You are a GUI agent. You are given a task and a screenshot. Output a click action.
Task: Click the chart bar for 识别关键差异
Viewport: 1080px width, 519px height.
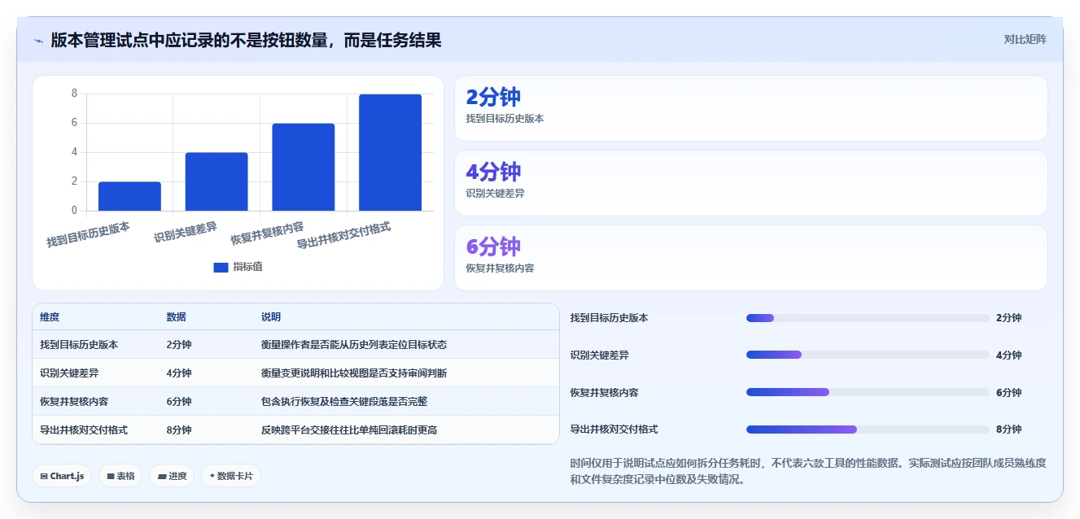(216, 181)
